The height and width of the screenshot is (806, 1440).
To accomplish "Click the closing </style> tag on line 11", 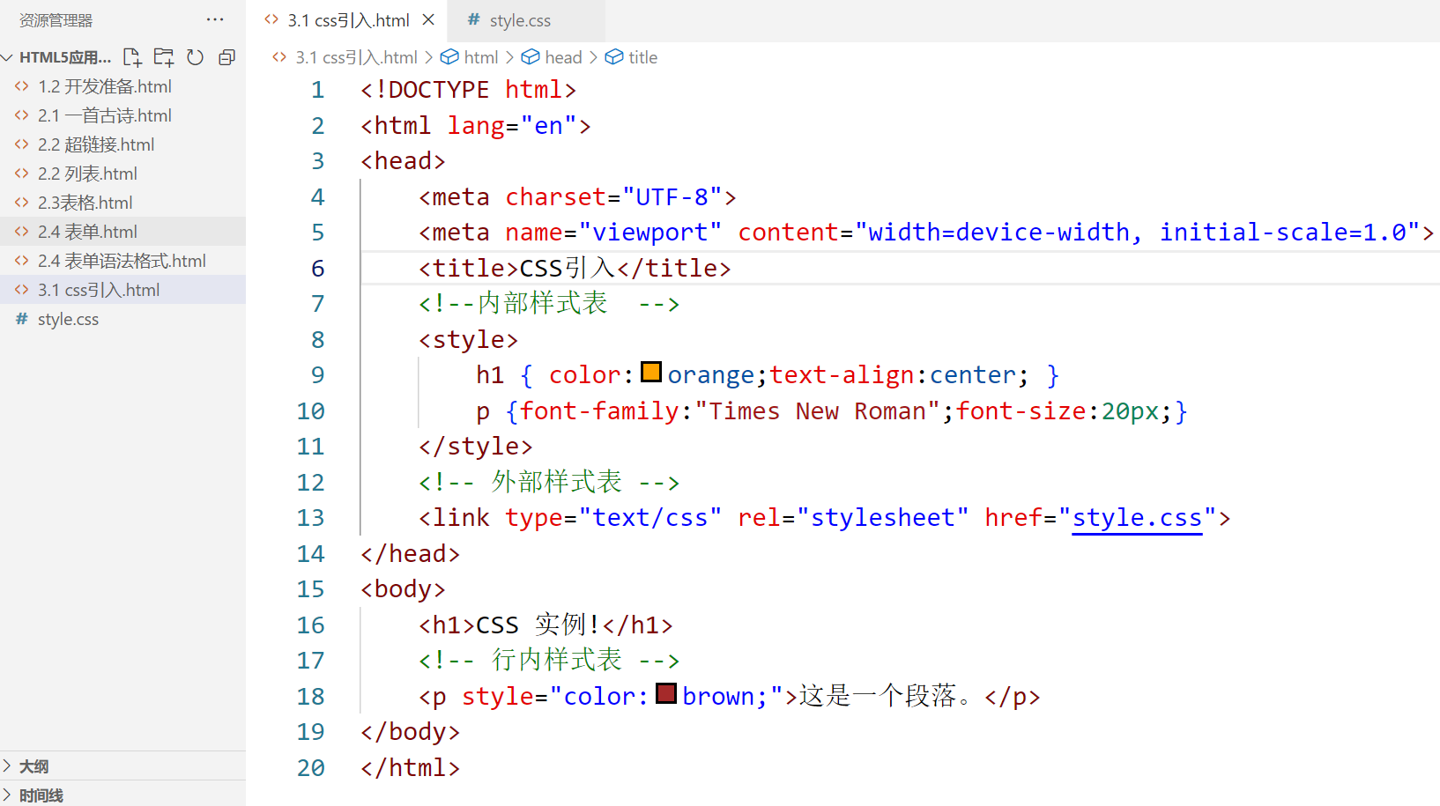I will [476, 447].
